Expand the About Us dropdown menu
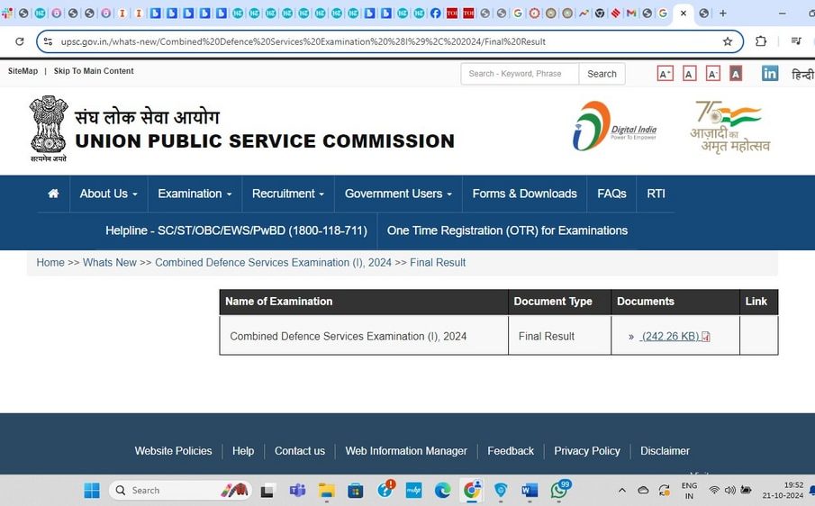The width and height of the screenshot is (815, 506). 108,194
